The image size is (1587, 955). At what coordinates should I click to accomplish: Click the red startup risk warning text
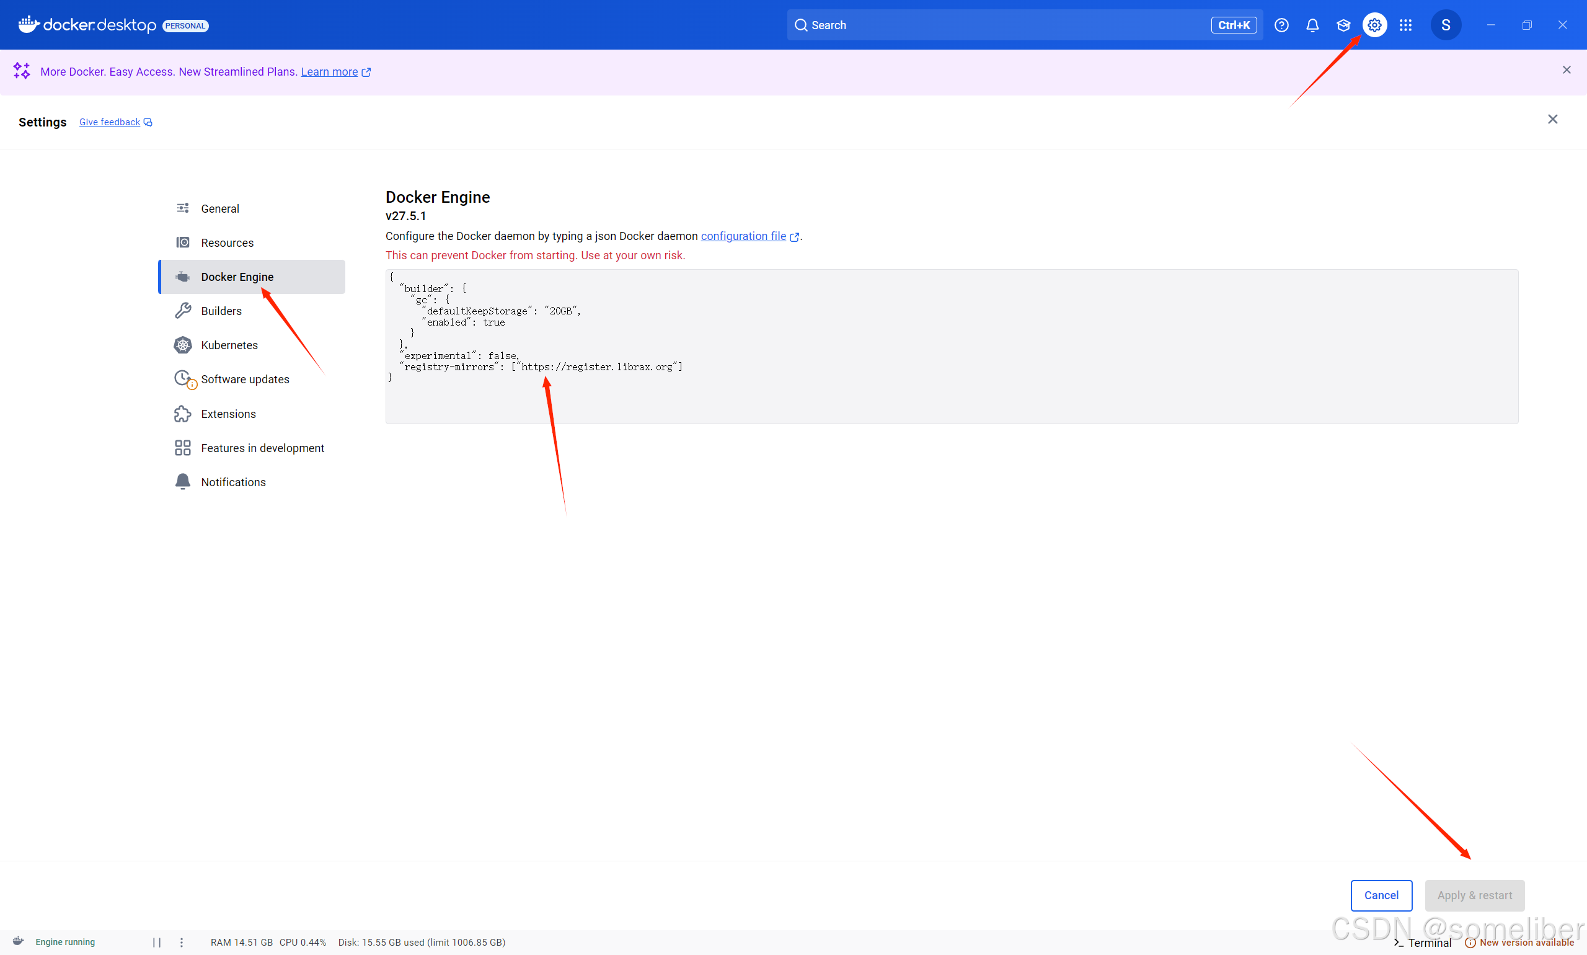point(535,255)
